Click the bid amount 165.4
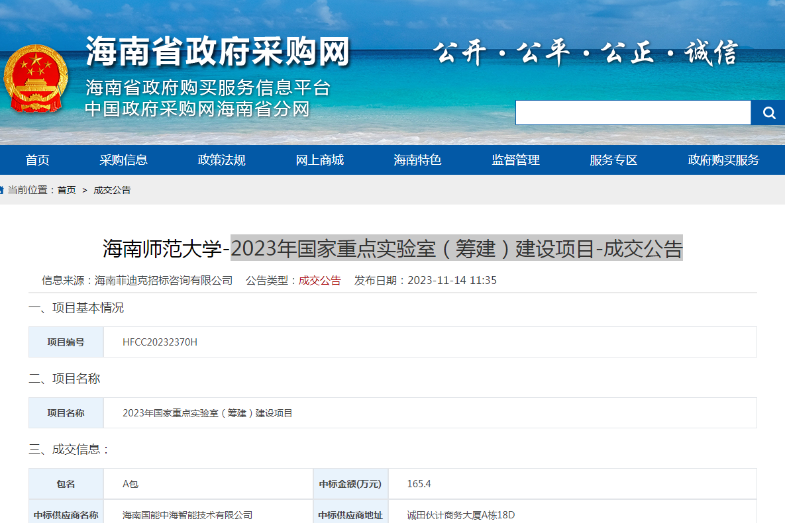The image size is (785, 523). tap(419, 484)
